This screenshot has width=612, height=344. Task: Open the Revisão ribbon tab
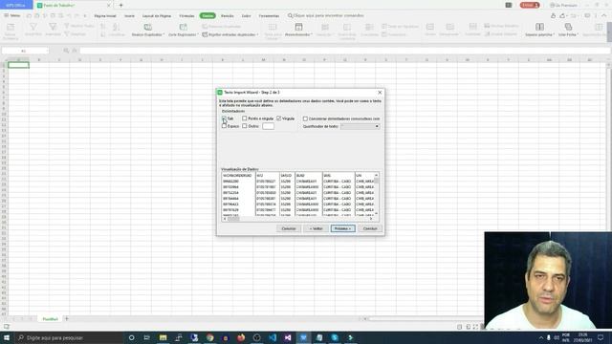[228, 16]
